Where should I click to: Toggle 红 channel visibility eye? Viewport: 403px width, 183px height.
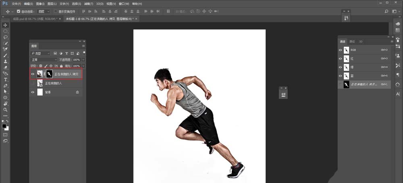[340, 59]
